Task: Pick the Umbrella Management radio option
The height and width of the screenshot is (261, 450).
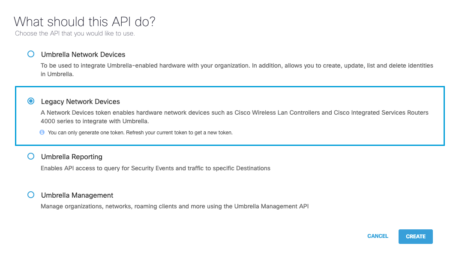Action: (x=31, y=195)
